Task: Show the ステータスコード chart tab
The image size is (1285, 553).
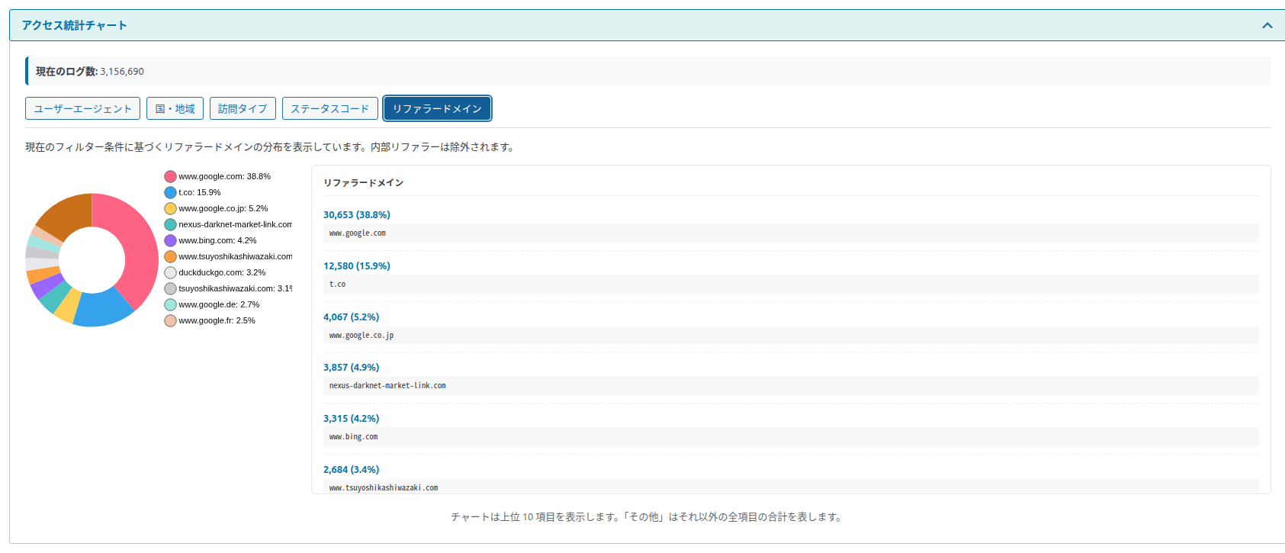Action: 329,108
